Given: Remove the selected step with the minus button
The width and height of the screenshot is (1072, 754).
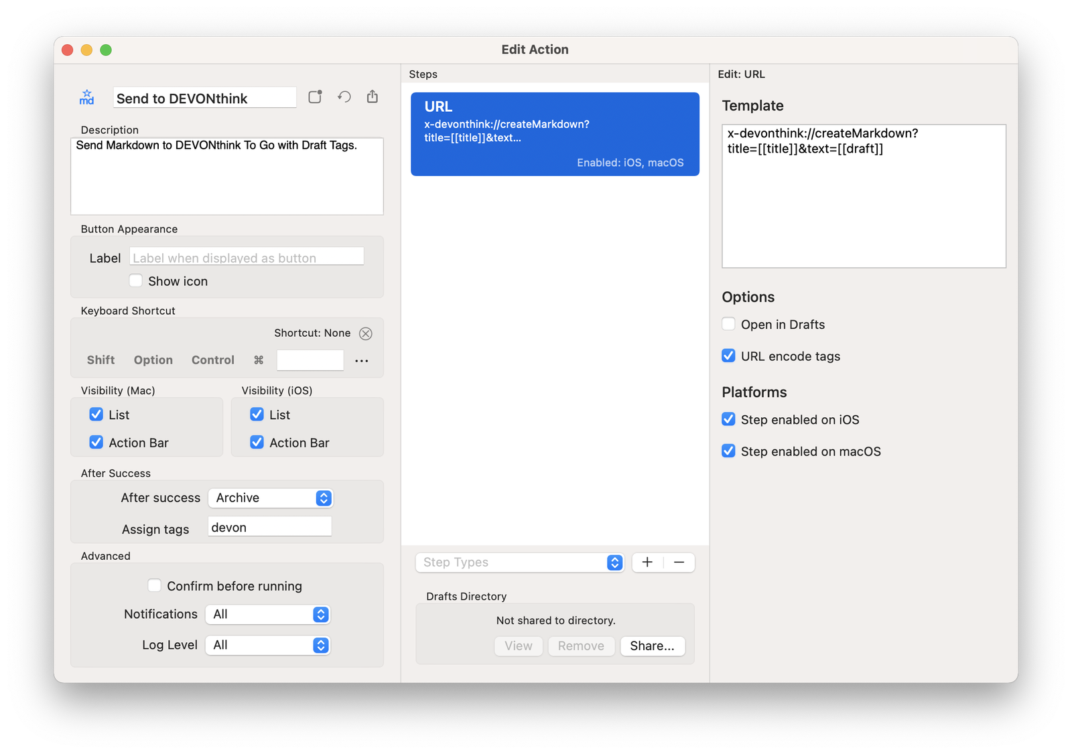Looking at the screenshot, I should coord(679,562).
